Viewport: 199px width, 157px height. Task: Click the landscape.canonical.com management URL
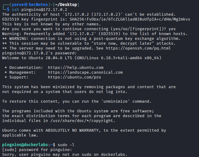pos(85,72)
